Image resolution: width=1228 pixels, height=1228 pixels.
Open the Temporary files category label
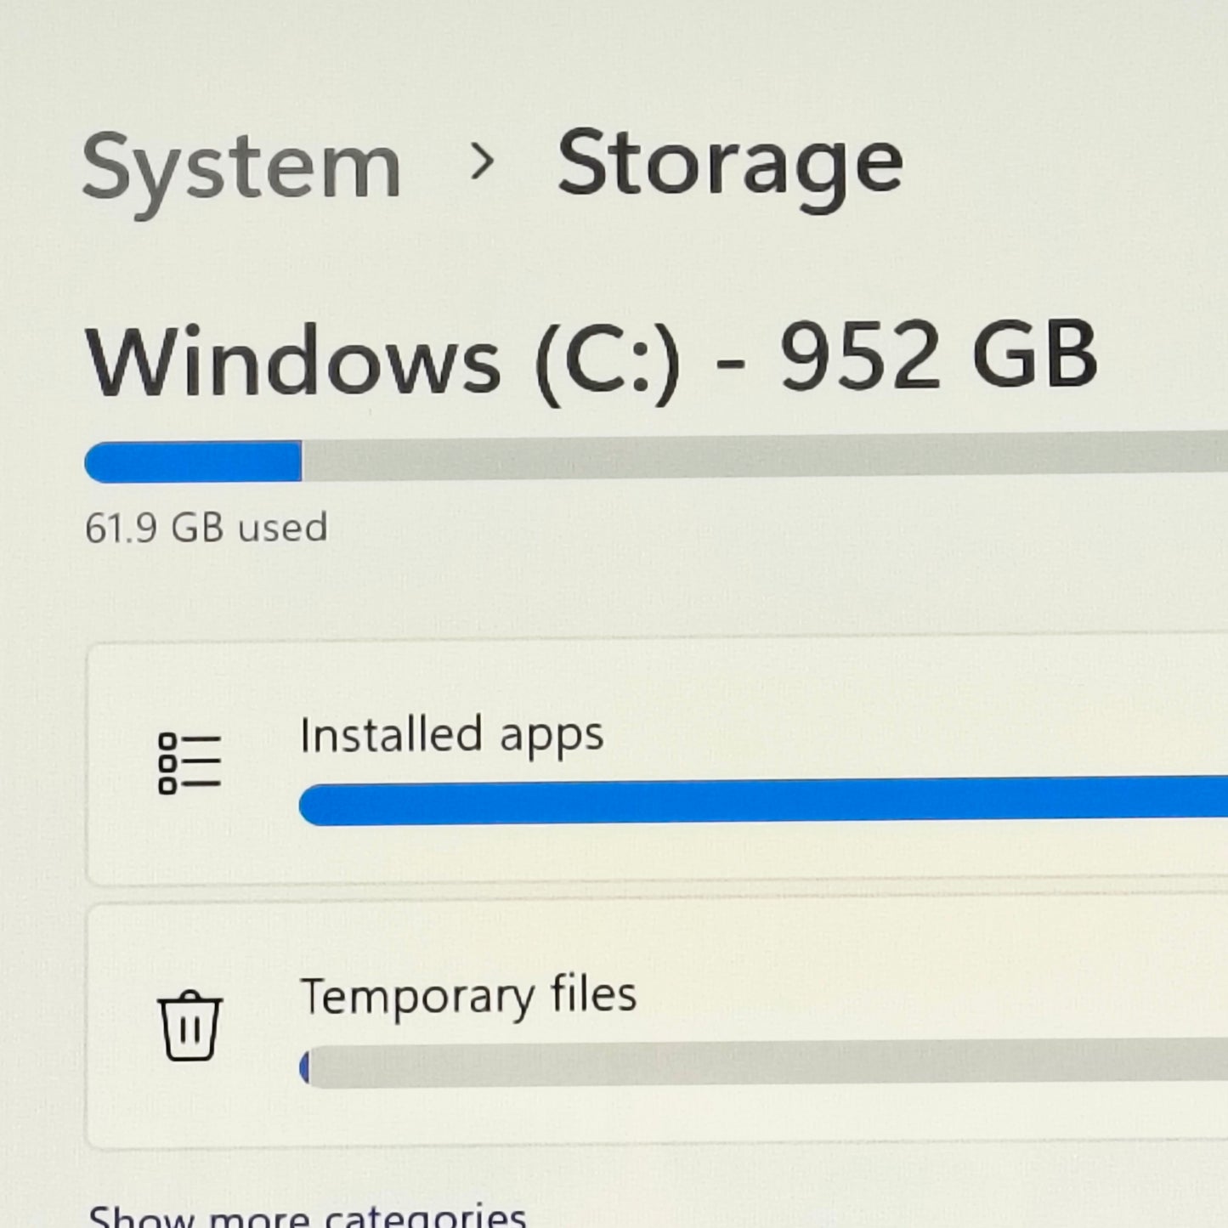pyautogui.click(x=468, y=995)
